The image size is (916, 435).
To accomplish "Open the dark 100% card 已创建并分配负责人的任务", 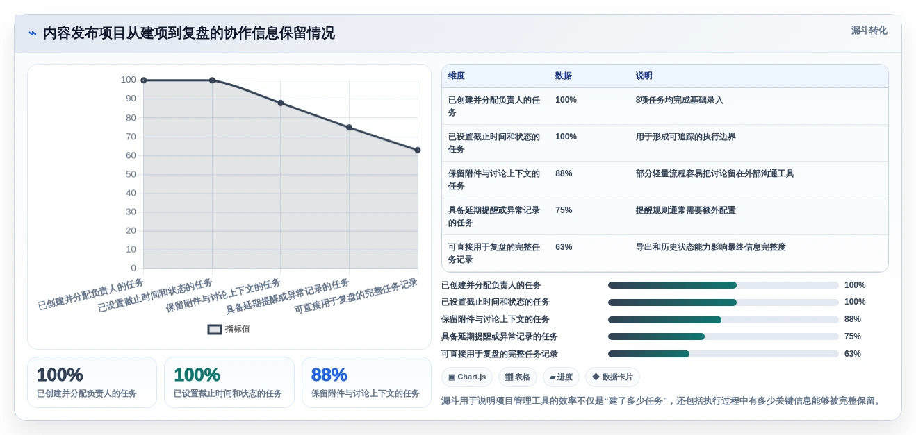I will coord(92,382).
